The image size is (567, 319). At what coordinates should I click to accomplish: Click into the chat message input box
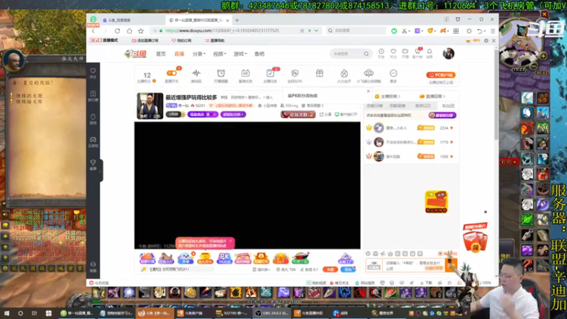coord(413,265)
